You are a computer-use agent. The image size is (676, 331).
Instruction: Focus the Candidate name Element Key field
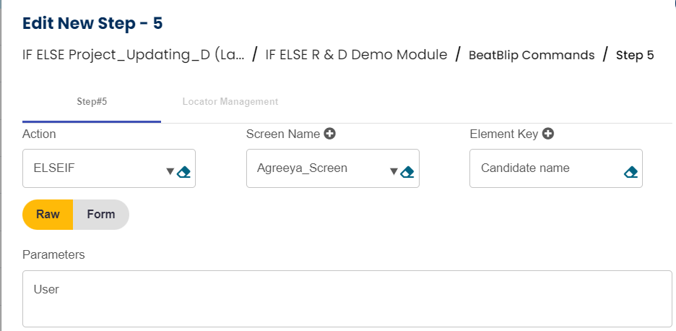point(545,168)
